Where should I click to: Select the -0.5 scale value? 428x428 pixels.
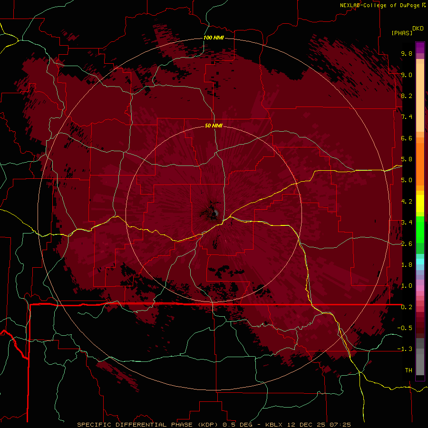[x=405, y=328]
